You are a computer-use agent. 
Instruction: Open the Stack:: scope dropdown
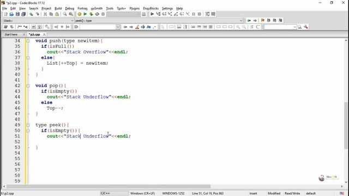coord(72,21)
